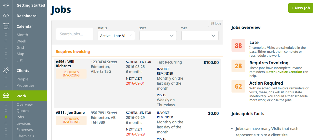This screenshot has width=317, height=140.
Task: Click the Work toolbox icon
Action: pos(6,96)
